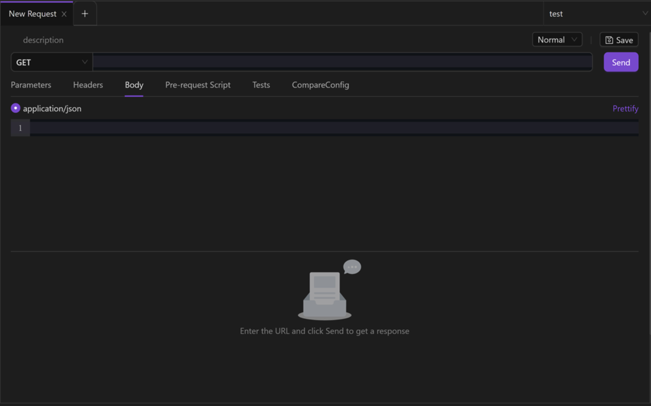Select the Body tab

(134, 85)
